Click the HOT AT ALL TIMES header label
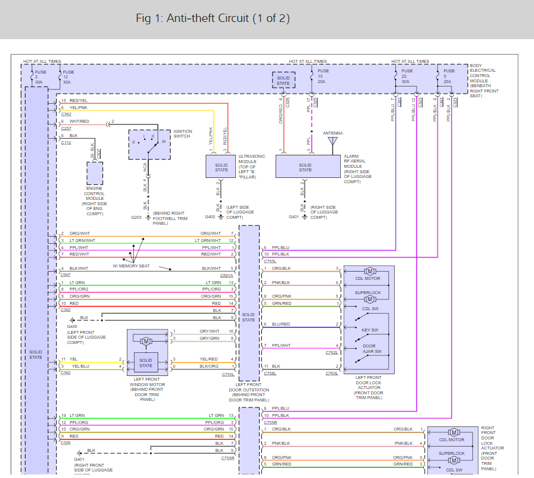The width and height of the screenshot is (534, 478). 43,61
